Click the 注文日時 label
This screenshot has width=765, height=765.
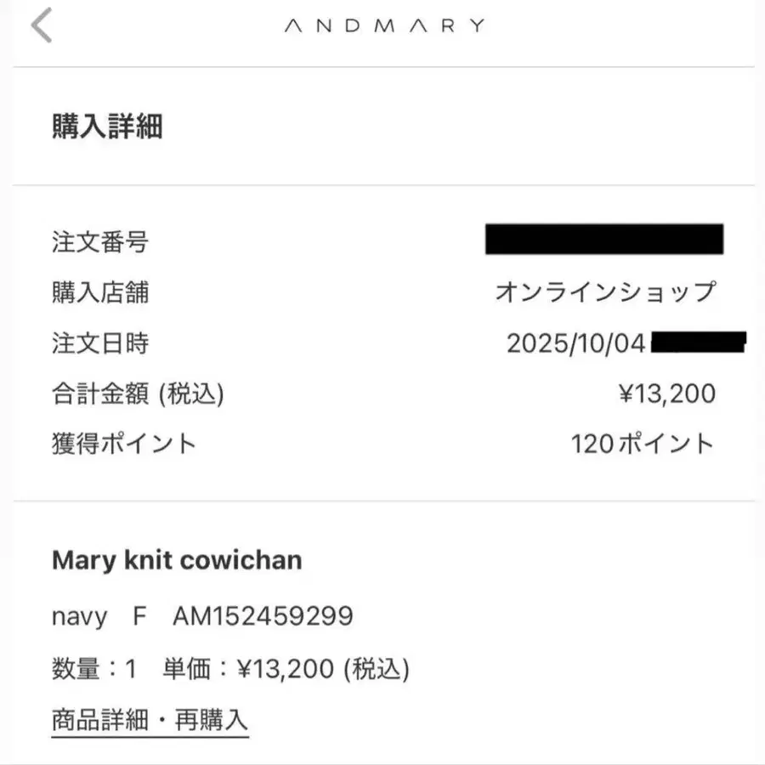[x=100, y=343]
